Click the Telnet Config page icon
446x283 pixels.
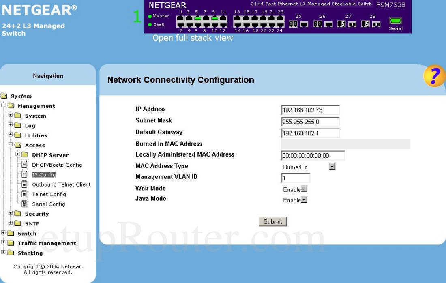point(24,194)
